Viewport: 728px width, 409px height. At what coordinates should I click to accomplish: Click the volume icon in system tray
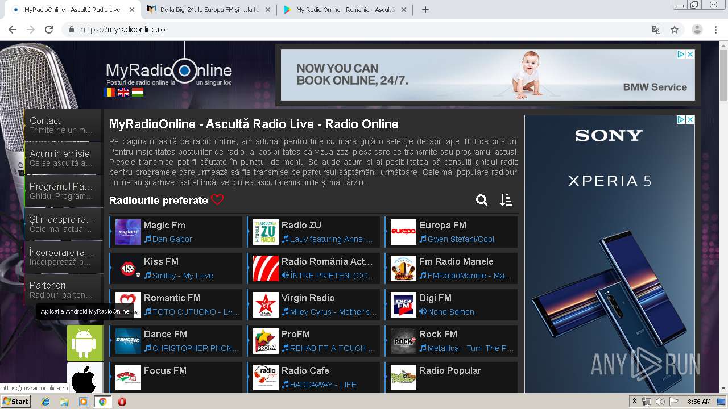tap(660, 402)
